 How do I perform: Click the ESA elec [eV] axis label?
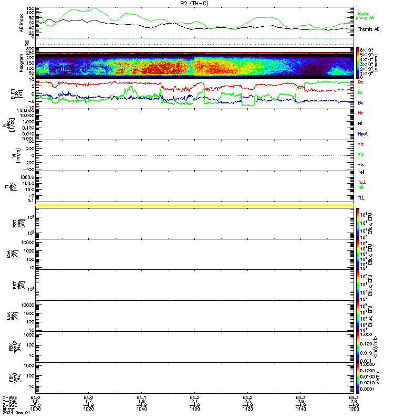[x=12, y=316]
